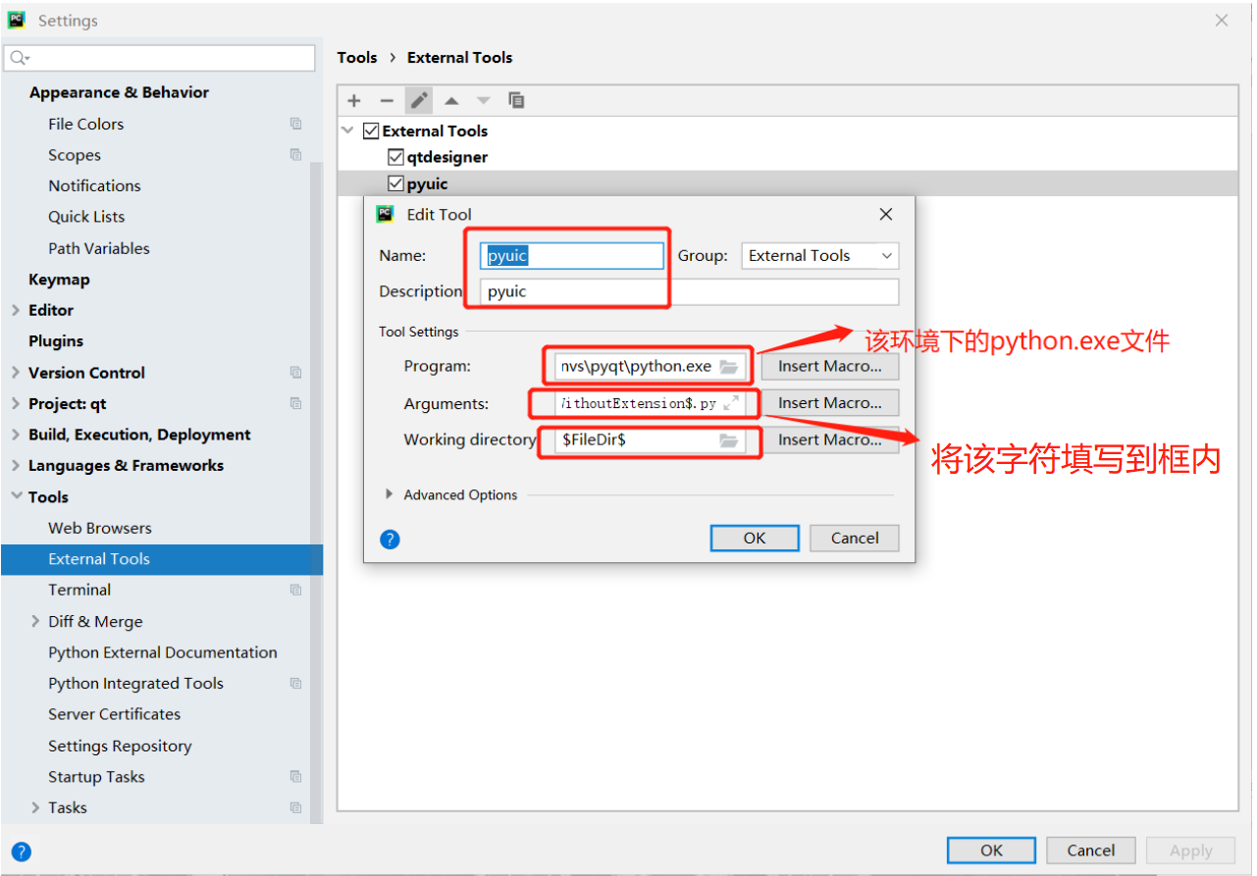Disable the External Tools group checkbox
Image resolution: width=1257 pixels, height=876 pixels.
pyautogui.click(x=371, y=129)
